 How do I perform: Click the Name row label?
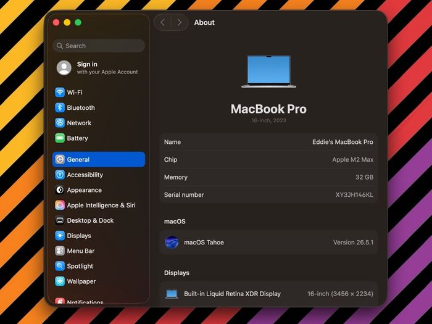click(172, 142)
